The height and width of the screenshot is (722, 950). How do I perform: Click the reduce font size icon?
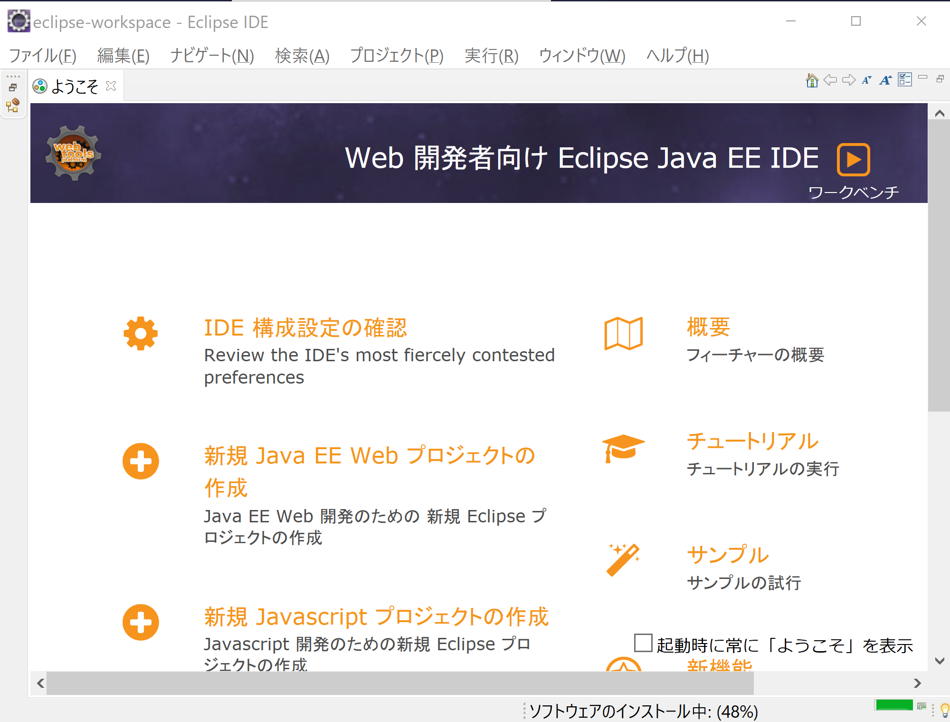[x=867, y=80]
